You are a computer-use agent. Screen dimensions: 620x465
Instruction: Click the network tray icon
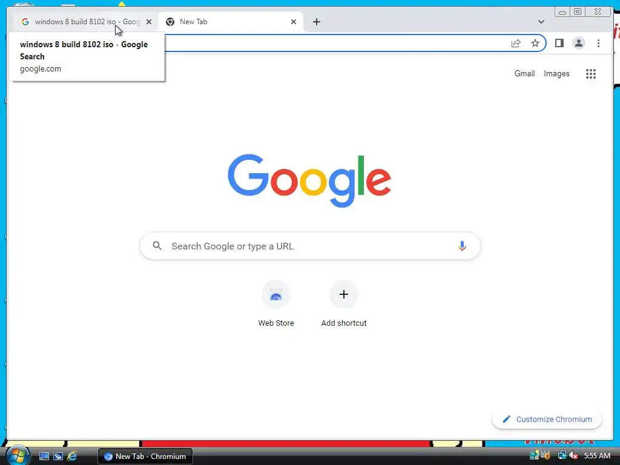tap(562, 455)
